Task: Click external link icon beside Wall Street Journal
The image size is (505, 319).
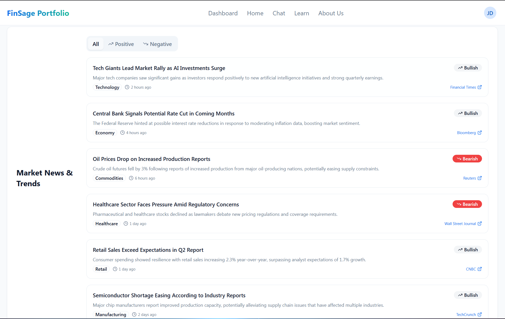Action: pyautogui.click(x=480, y=223)
